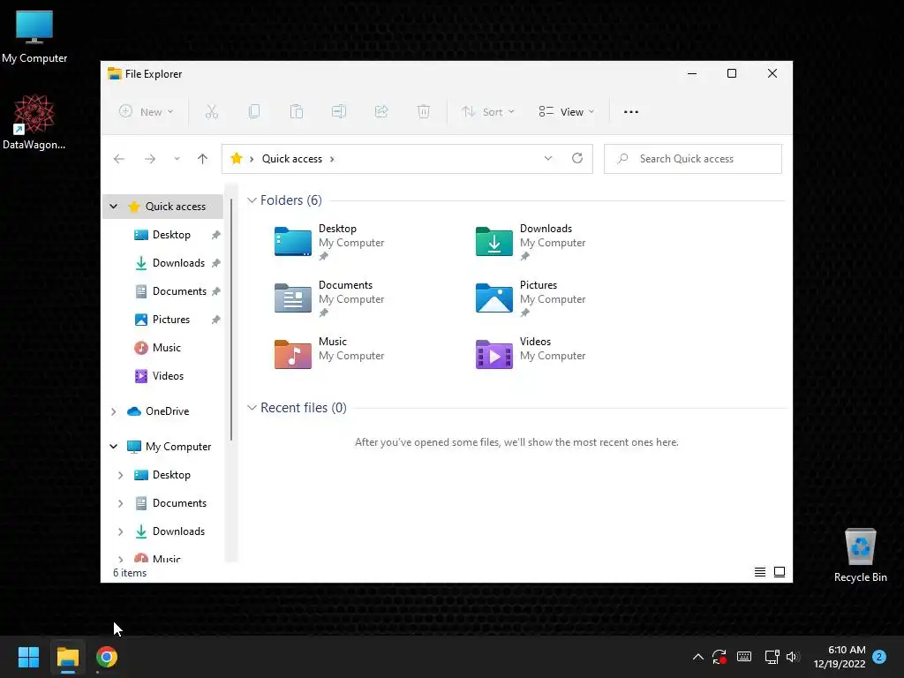Open the Sort dropdown in toolbar
Viewport: 904px width, 678px height.
[x=487, y=112]
